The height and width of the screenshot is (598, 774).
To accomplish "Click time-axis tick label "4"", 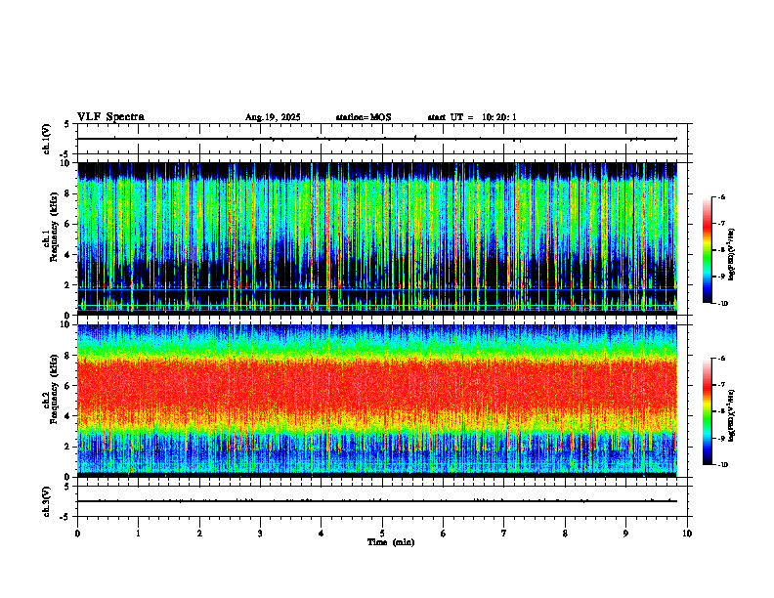I will point(321,534).
